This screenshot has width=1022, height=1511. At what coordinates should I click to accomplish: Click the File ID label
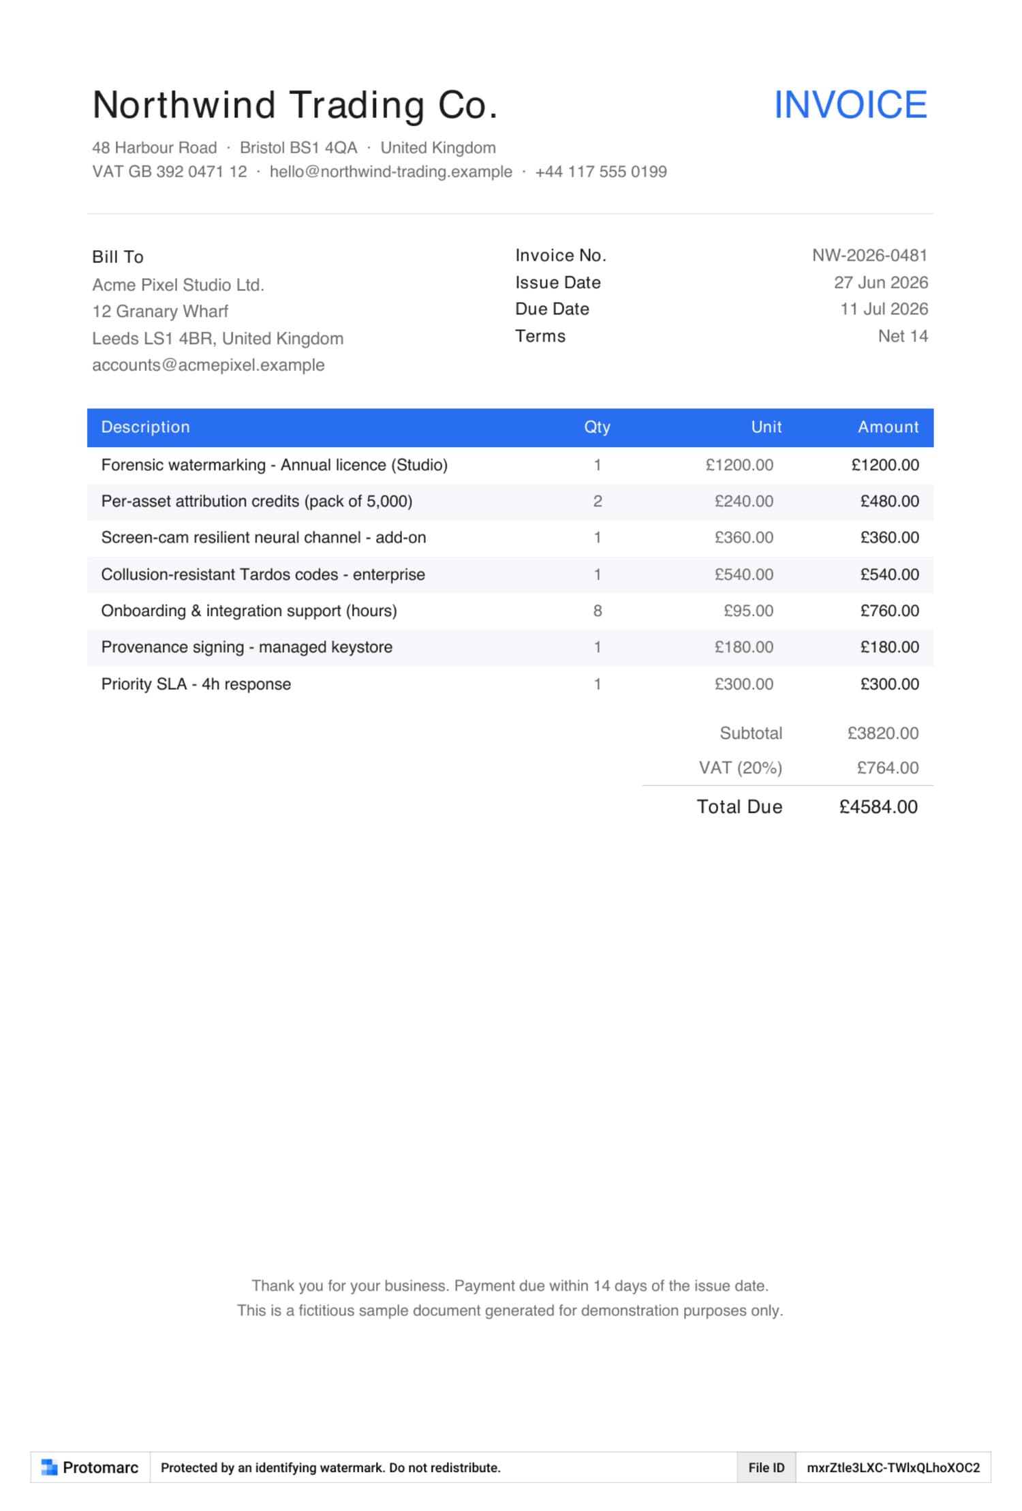pyautogui.click(x=766, y=1468)
